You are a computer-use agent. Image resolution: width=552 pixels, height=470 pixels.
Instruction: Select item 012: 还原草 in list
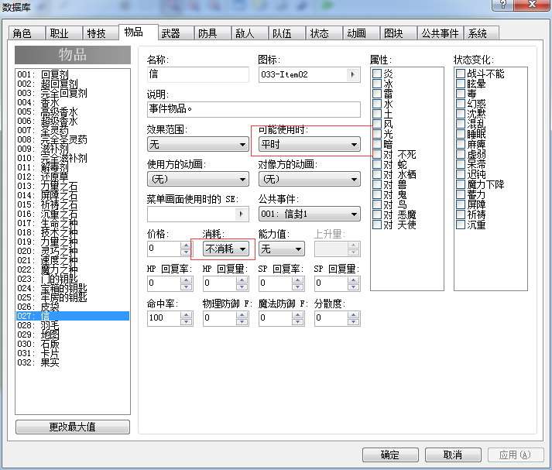pyautogui.click(x=73, y=177)
